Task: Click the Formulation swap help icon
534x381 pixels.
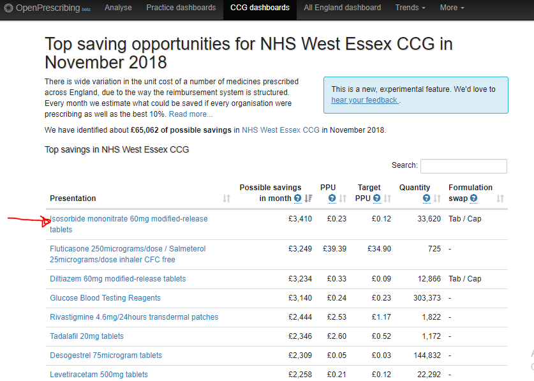Action: coord(473,198)
